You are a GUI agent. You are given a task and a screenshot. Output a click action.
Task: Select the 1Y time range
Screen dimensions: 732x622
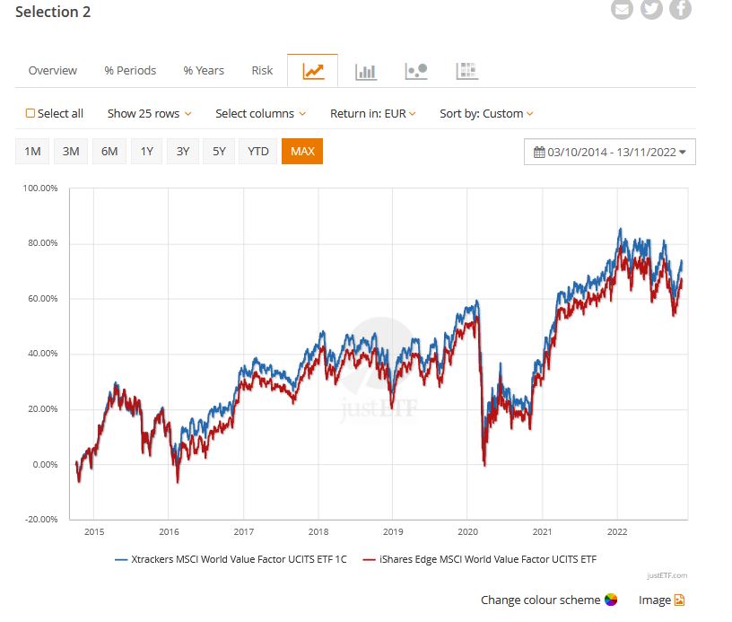pos(146,152)
